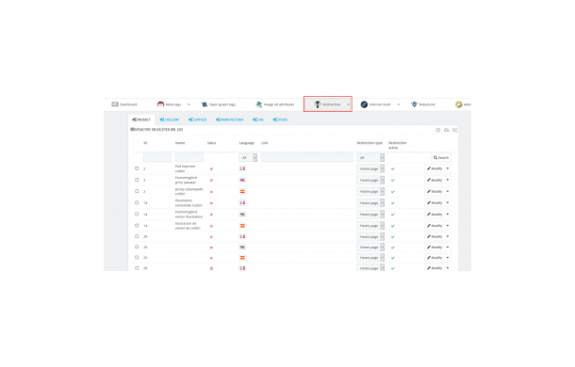Expand Redirection menu chevron
Image resolution: width=575 pixels, height=367 pixels.
[348, 104]
